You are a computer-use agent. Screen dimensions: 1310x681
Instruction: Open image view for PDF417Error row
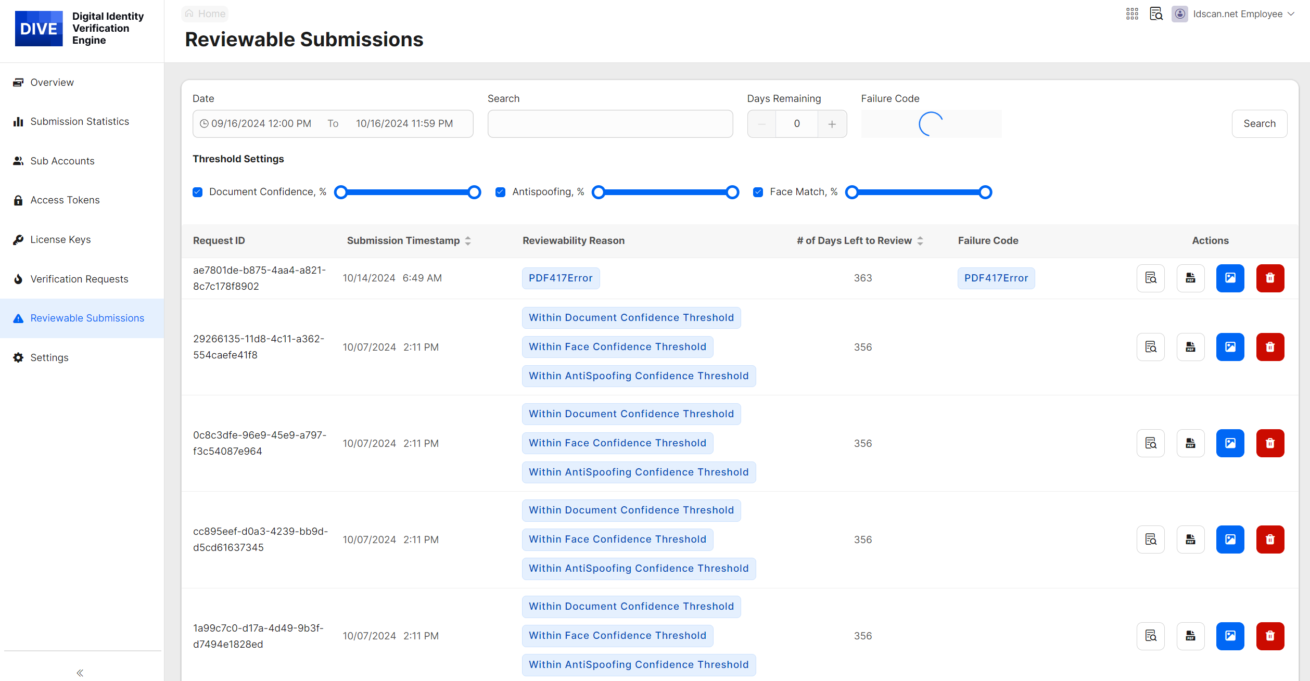coord(1230,278)
